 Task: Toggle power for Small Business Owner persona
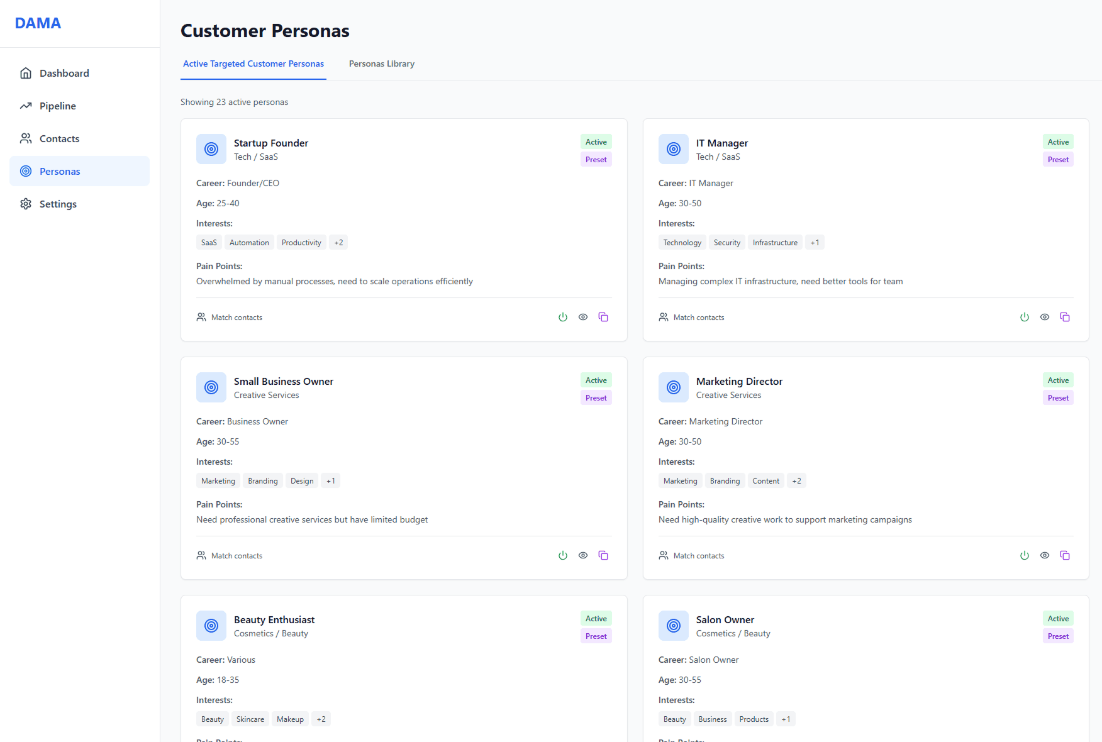[563, 555]
